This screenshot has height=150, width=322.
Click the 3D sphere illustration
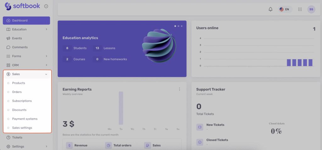tap(159, 46)
